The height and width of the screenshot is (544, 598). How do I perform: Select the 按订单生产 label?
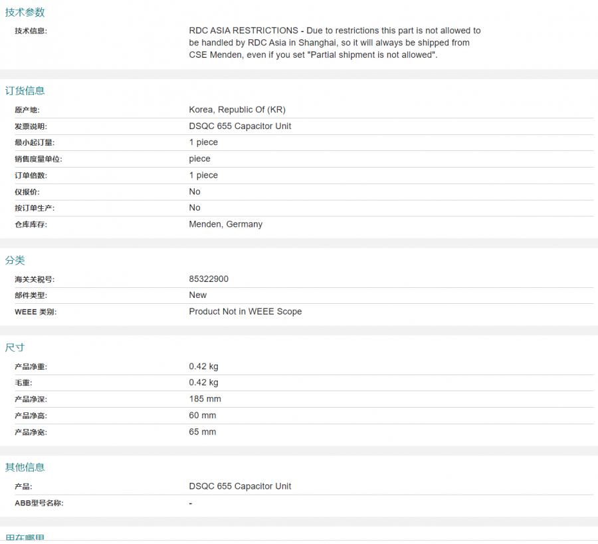35,208
